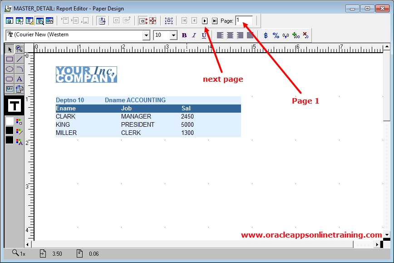The width and height of the screenshot is (394, 263).
Task: Click the CLARK employee name
Action: tap(65, 116)
